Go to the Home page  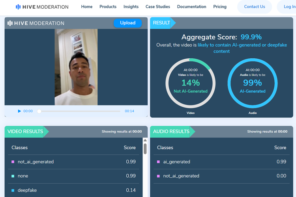(86, 7)
